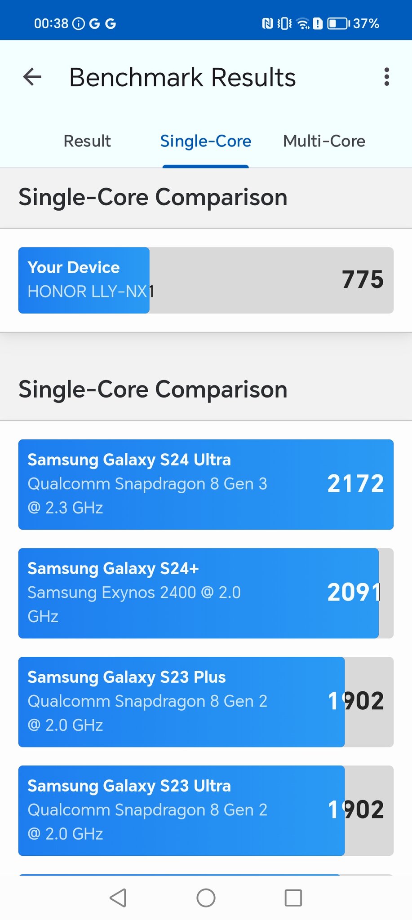Tap the vibrate mode status icon
The width and height of the screenshot is (412, 920).
click(284, 23)
